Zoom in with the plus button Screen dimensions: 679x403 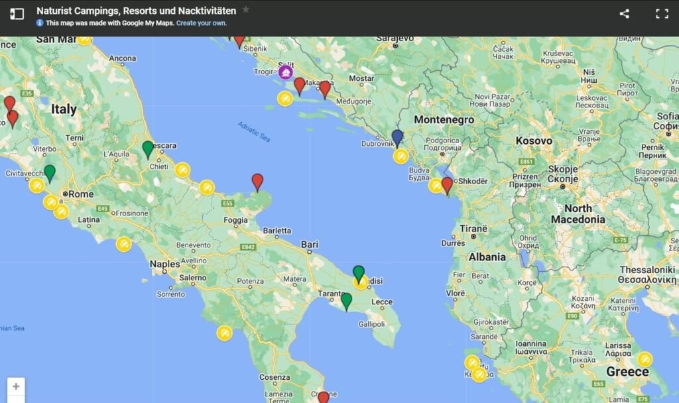pyautogui.click(x=16, y=386)
